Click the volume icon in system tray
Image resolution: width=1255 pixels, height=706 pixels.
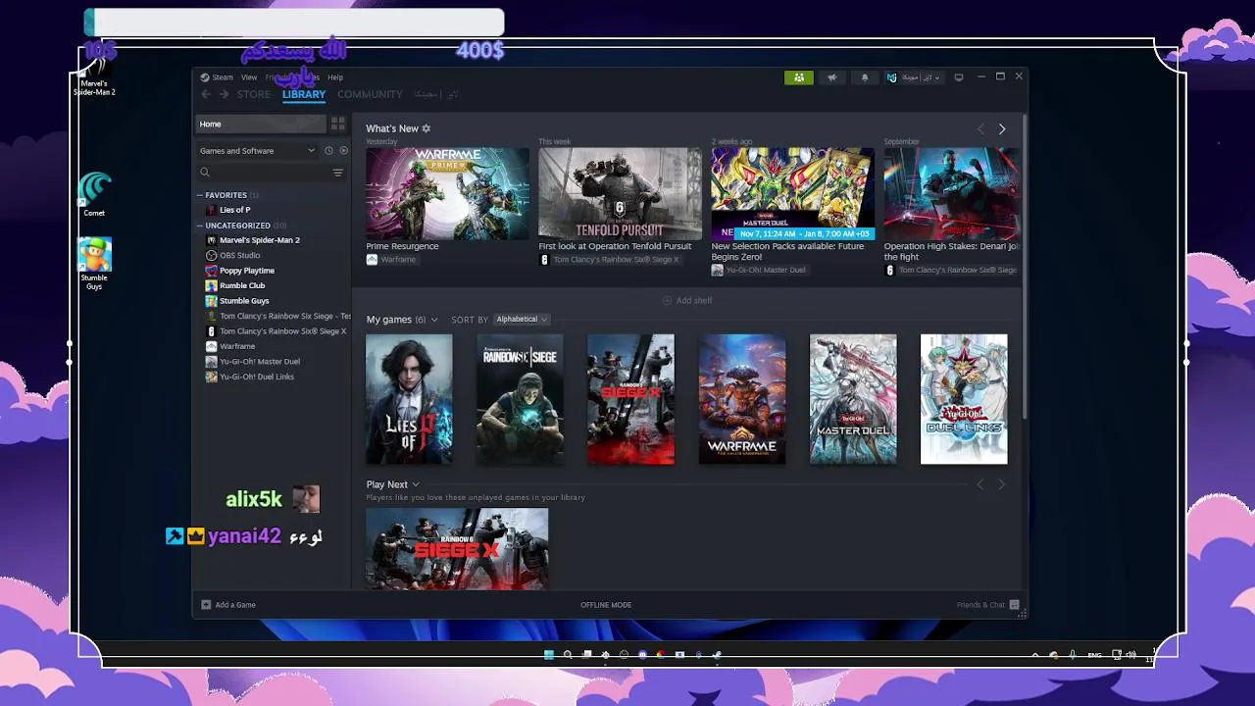1130,654
